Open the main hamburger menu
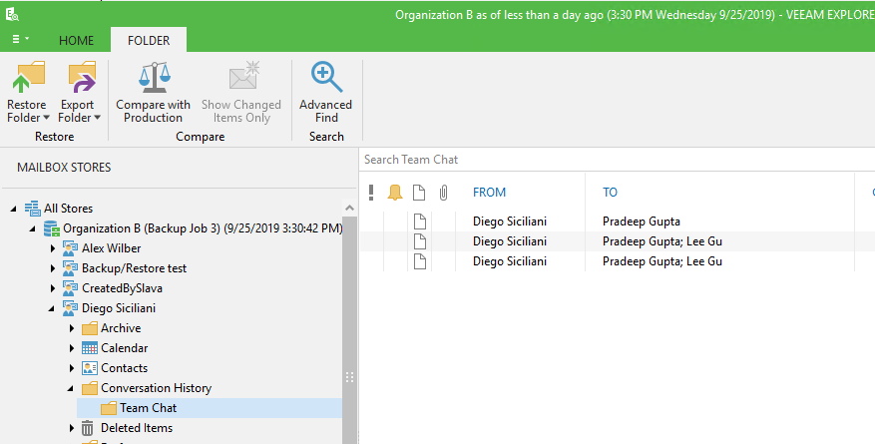875x444 pixels. click(20, 39)
